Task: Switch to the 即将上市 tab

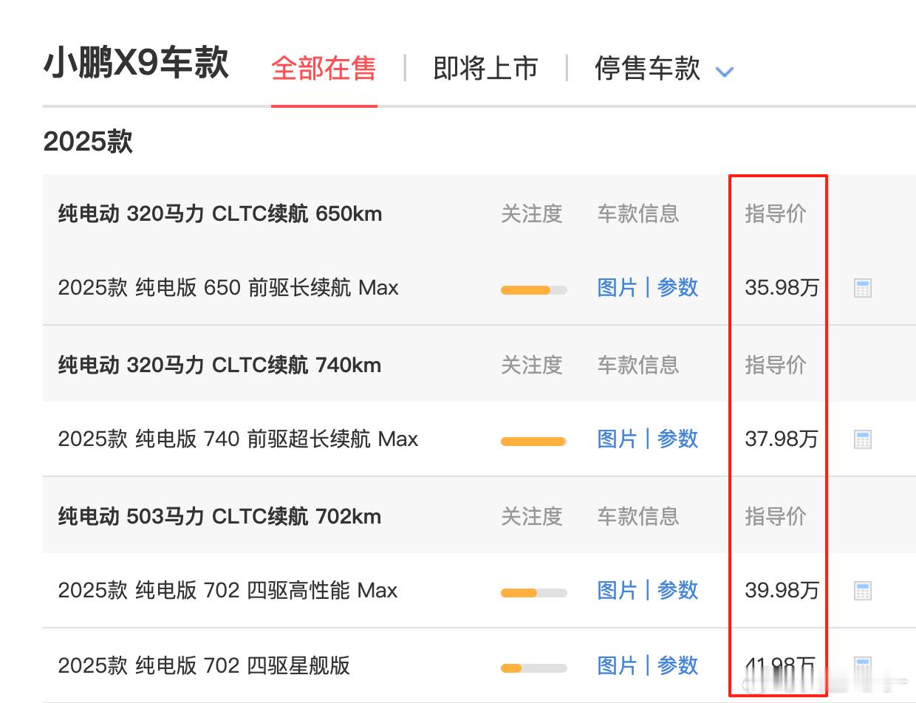Action: click(485, 68)
